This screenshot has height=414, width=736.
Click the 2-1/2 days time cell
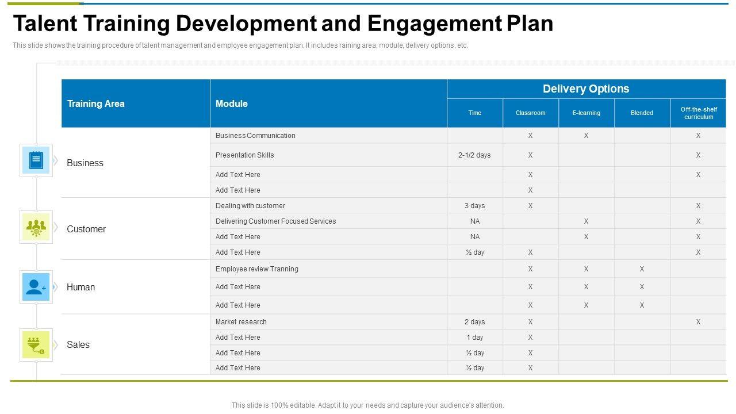[475, 155]
